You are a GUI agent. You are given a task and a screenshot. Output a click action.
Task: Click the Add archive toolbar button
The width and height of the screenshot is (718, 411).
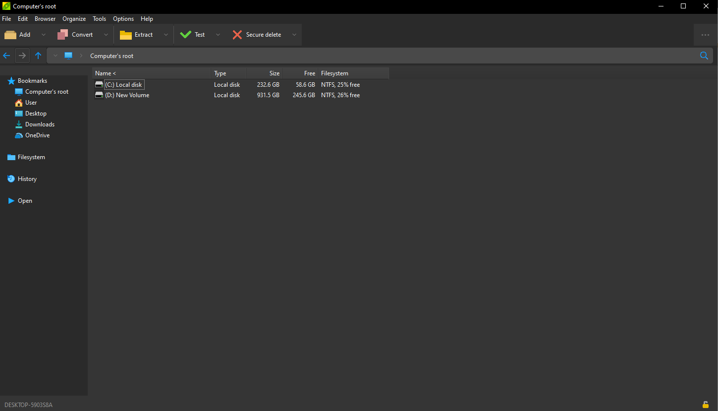[x=18, y=35]
